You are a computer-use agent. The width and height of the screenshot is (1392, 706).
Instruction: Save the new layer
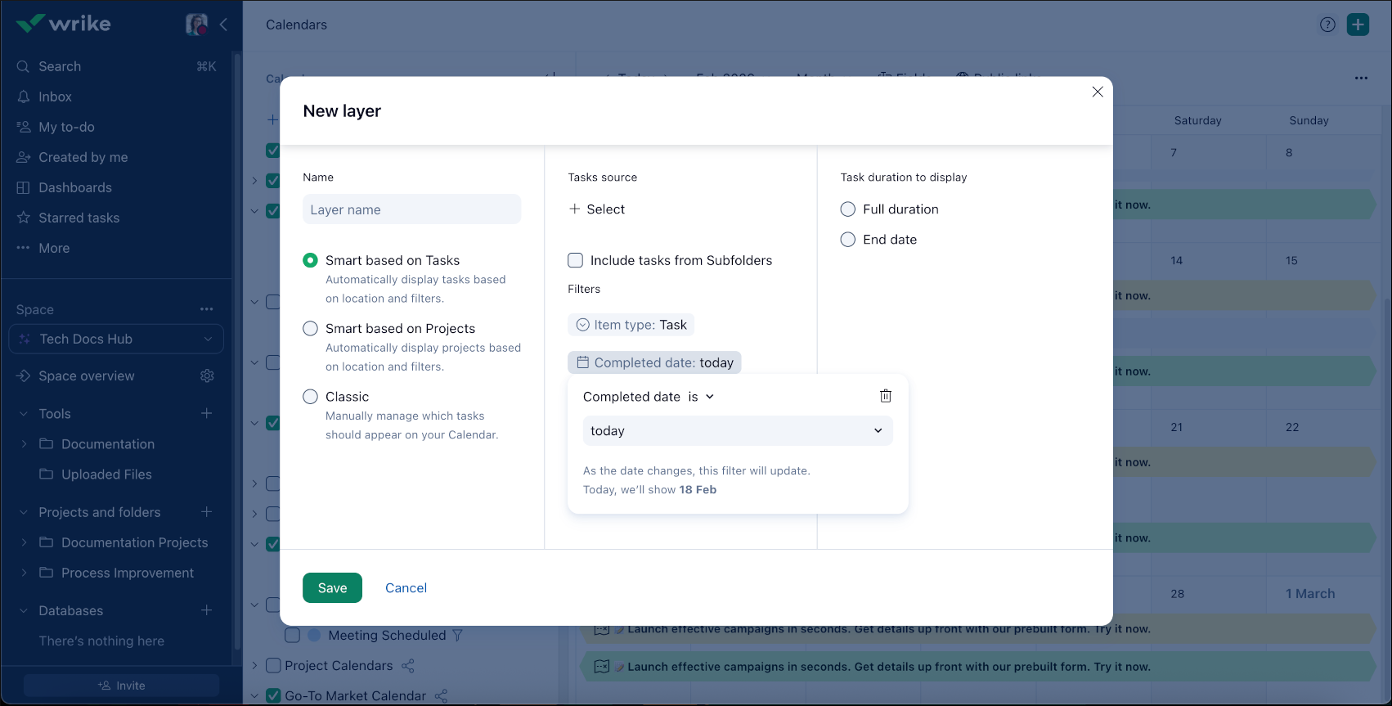pyautogui.click(x=332, y=587)
